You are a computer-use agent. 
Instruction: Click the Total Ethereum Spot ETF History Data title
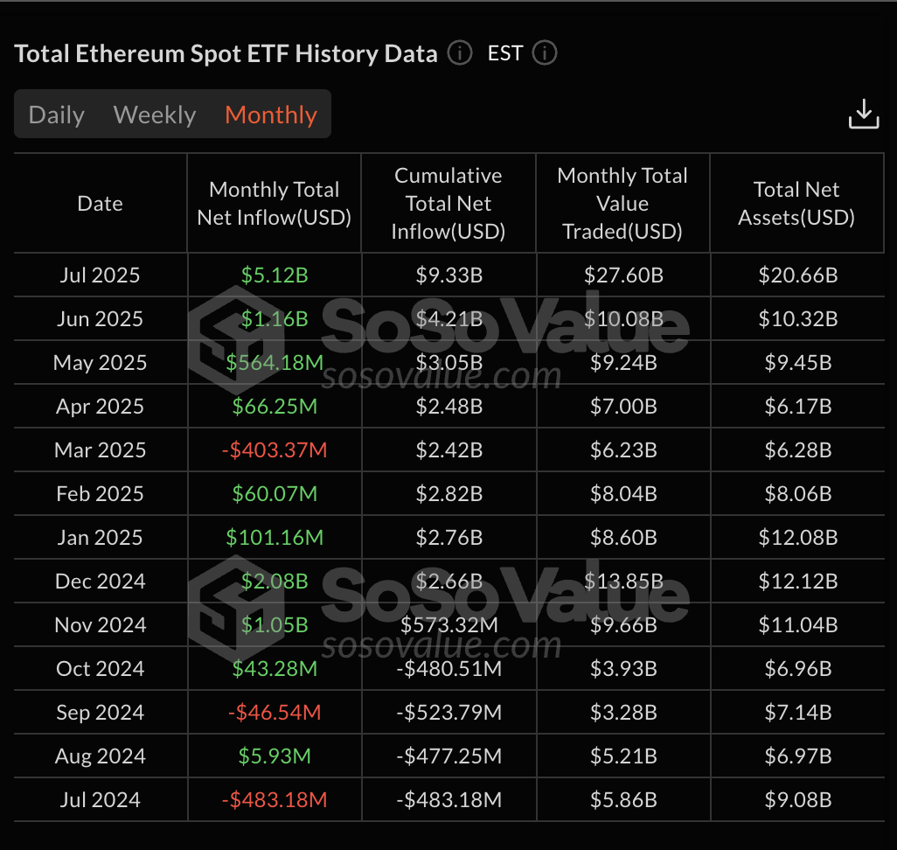(x=226, y=53)
